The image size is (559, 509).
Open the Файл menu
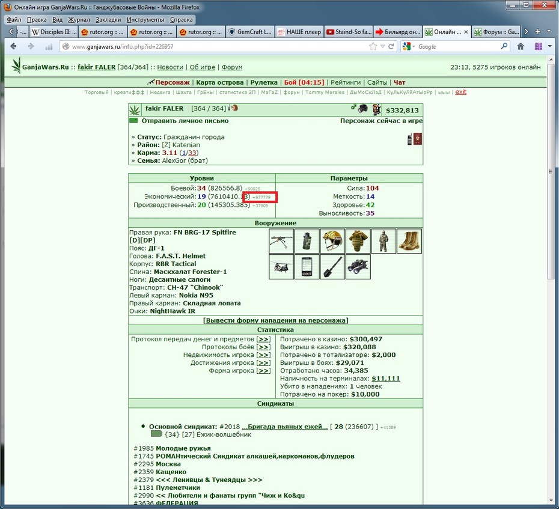click(x=14, y=20)
